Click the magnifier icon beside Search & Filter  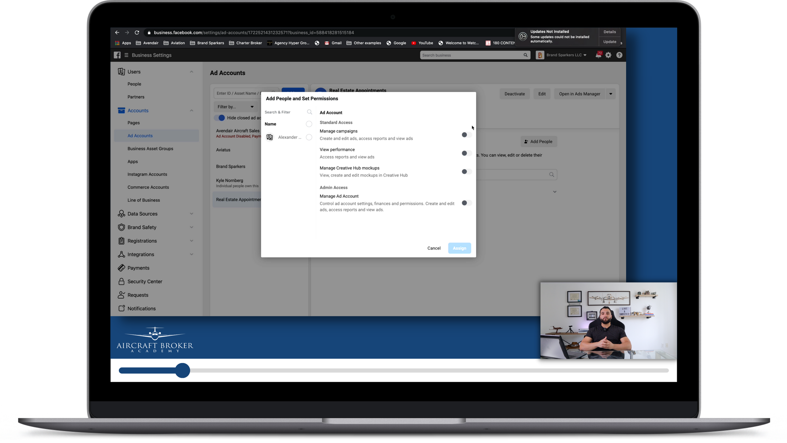(309, 112)
